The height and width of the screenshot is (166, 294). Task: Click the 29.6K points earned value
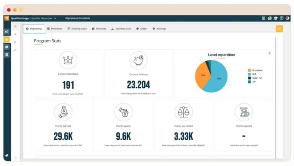[63, 136]
